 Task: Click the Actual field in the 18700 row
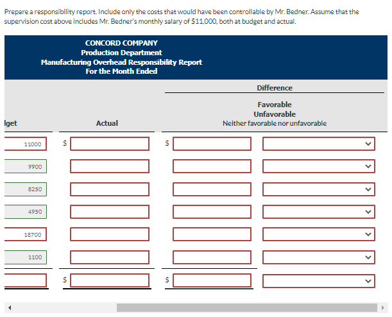coord(110,234)
